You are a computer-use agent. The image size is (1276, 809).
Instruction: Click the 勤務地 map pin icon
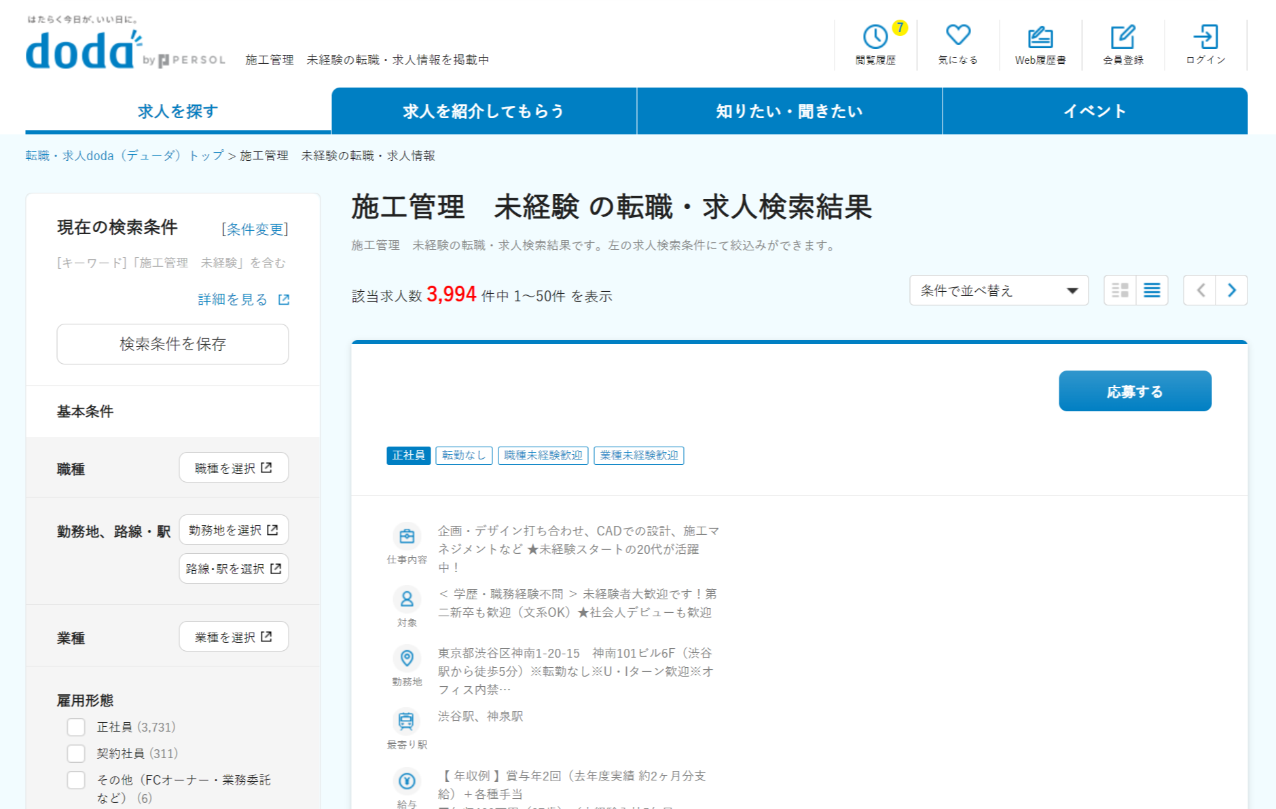point(407,658)
